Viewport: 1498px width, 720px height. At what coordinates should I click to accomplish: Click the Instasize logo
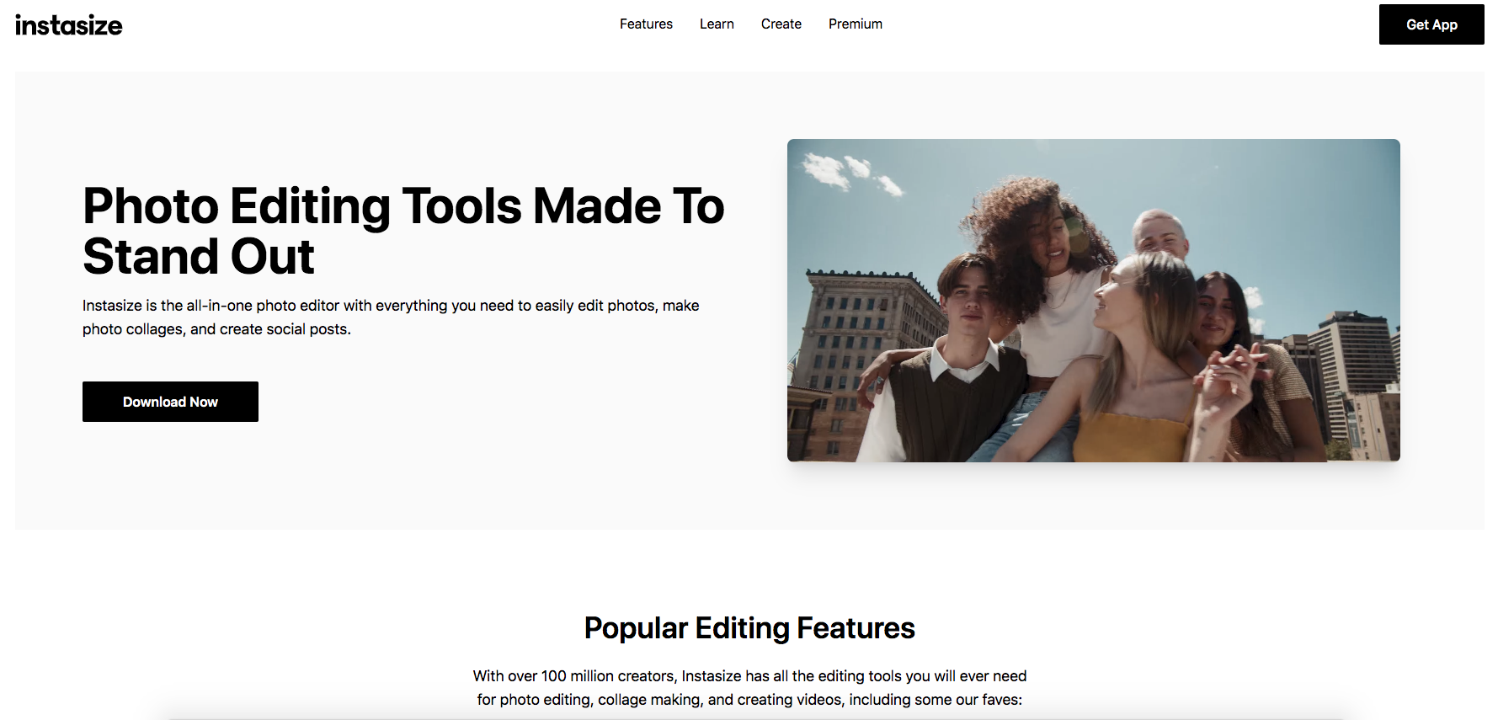69,25
